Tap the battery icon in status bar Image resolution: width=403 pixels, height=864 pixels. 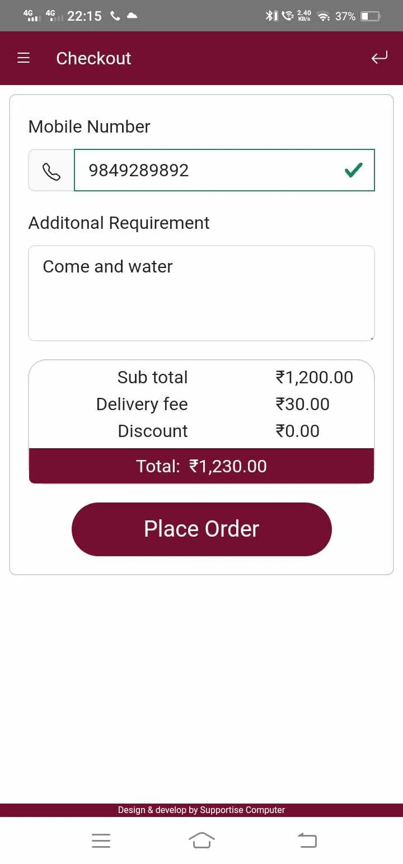tap(371, 16)
